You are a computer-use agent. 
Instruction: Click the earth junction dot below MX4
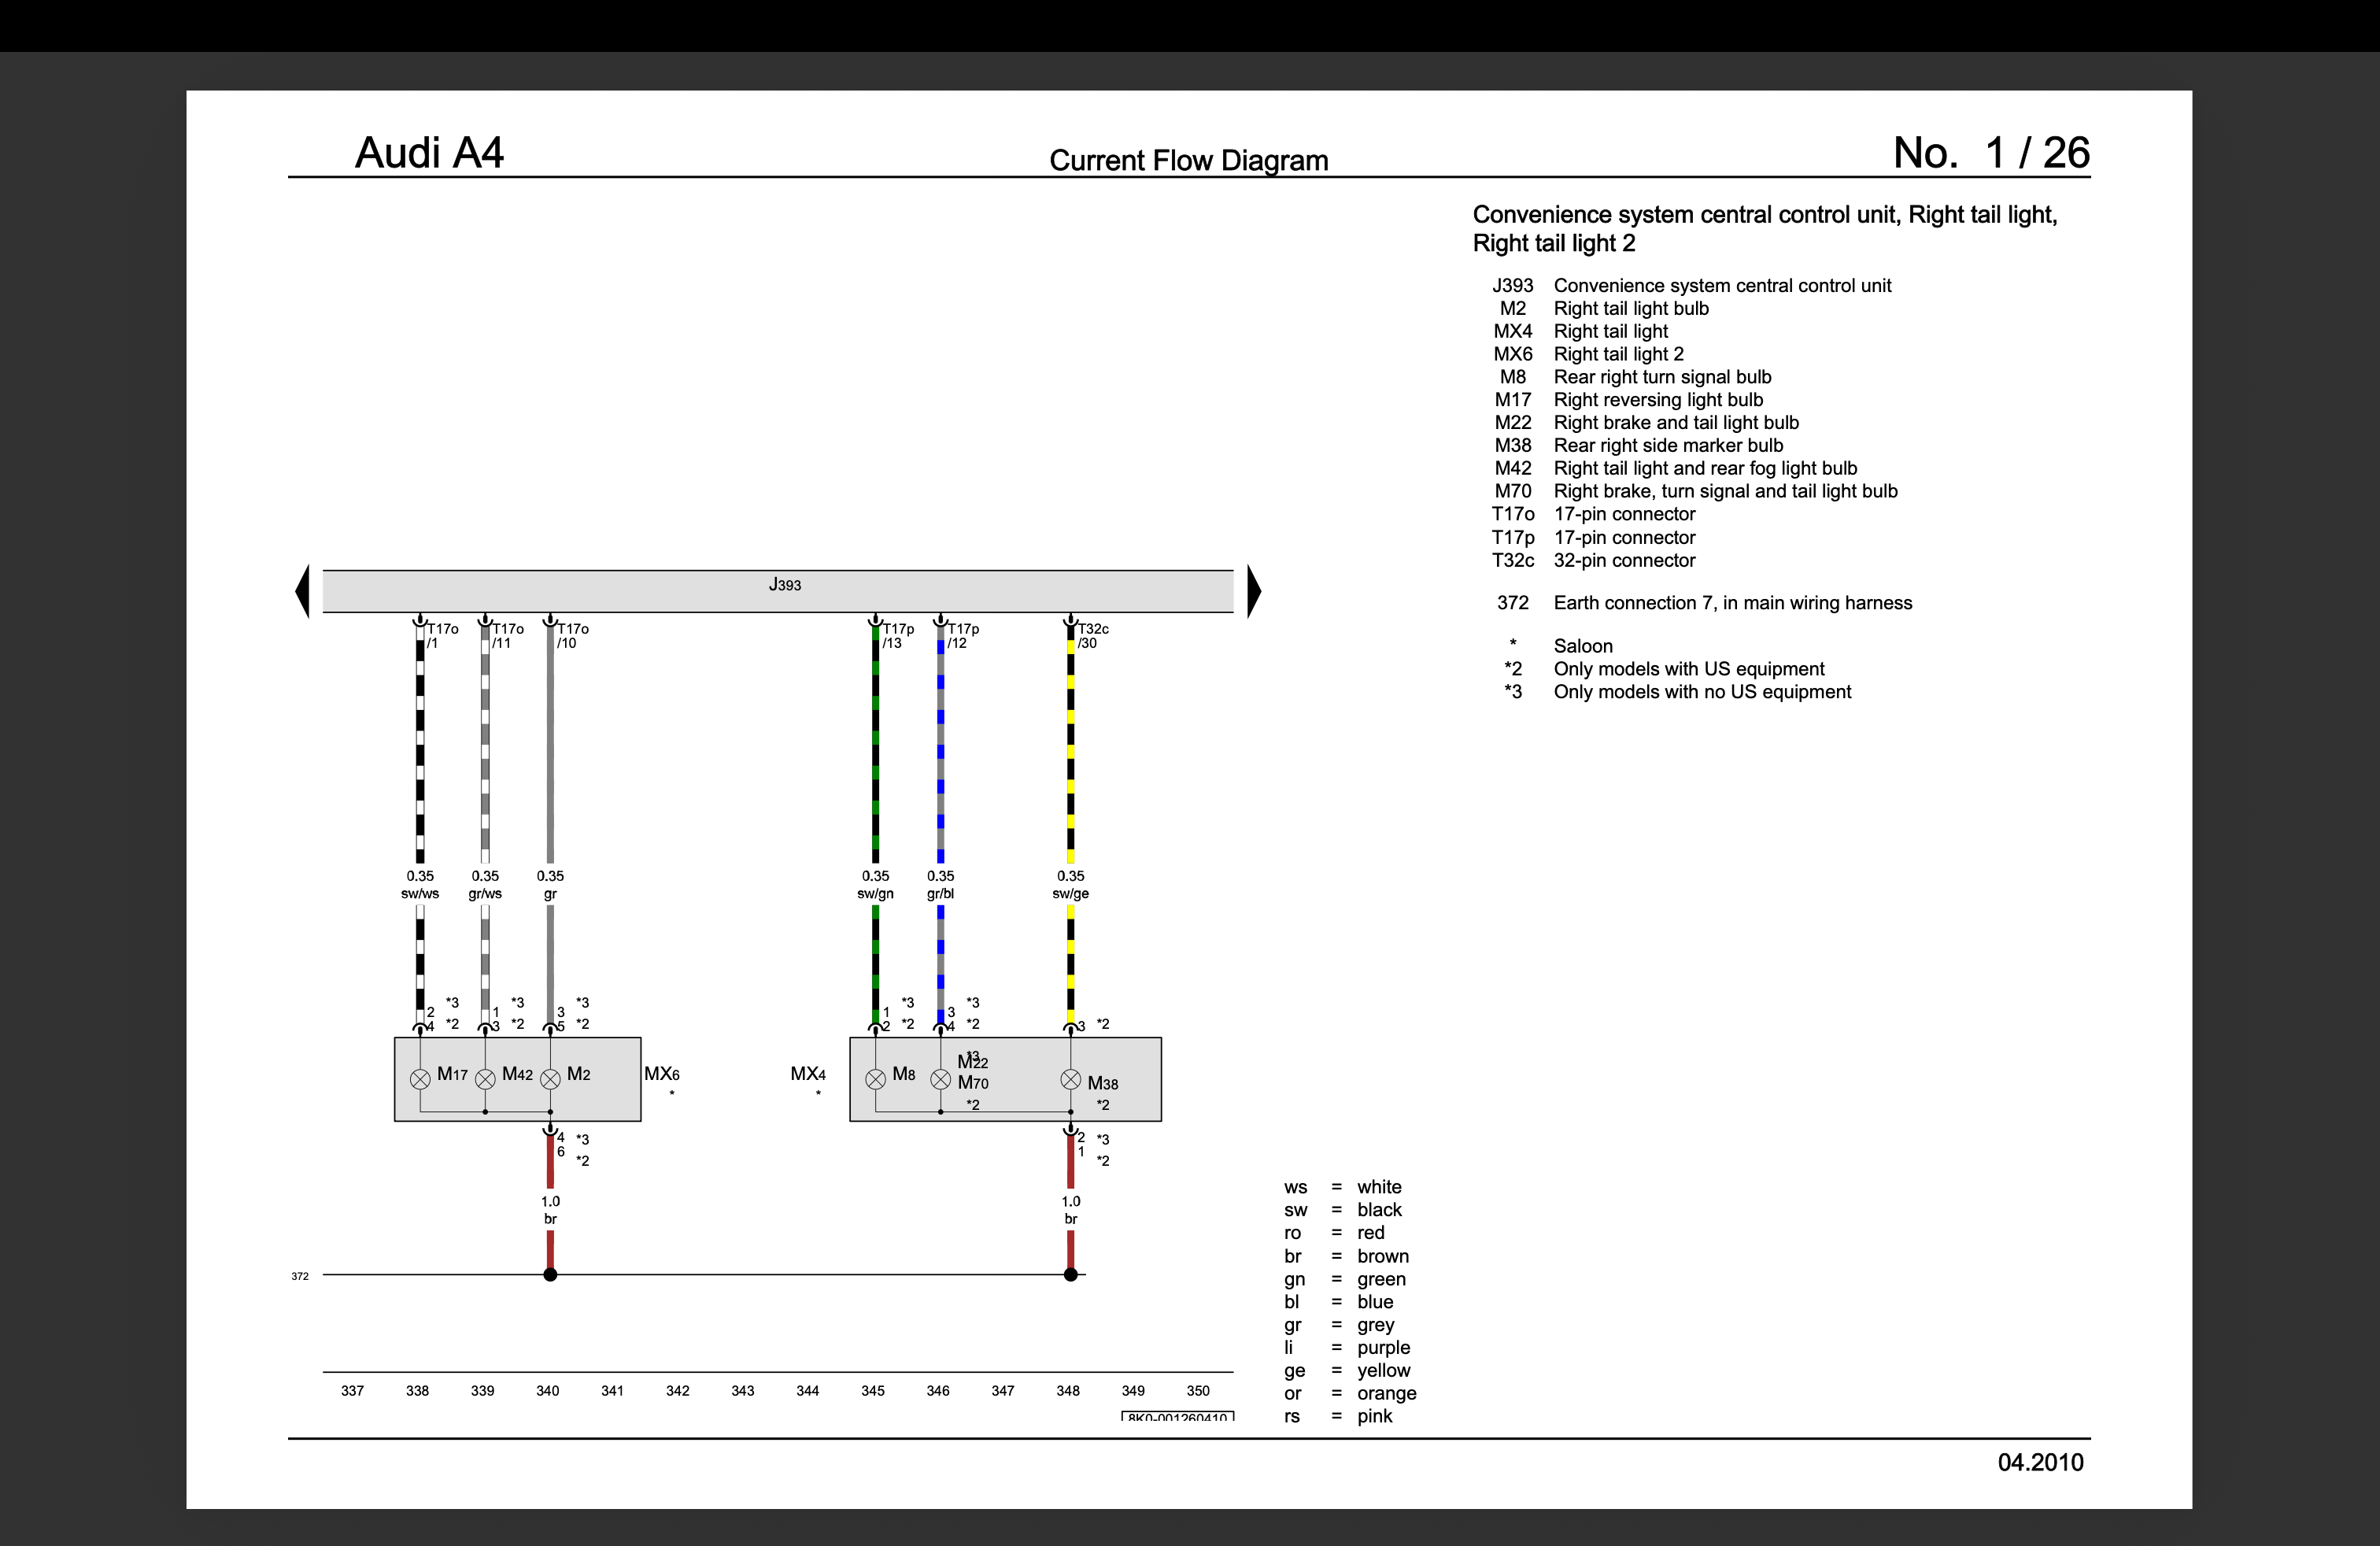pyautogui.click(x=1071, y=1274)
